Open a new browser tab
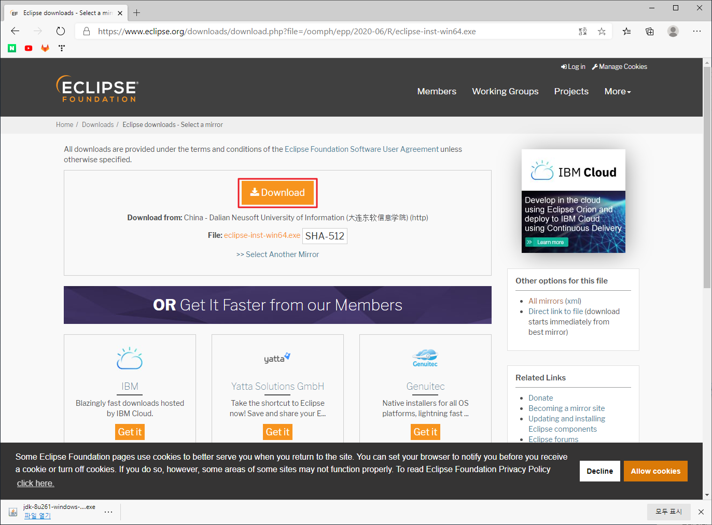Viewport: 712px width, 525px height. [137, 13]
